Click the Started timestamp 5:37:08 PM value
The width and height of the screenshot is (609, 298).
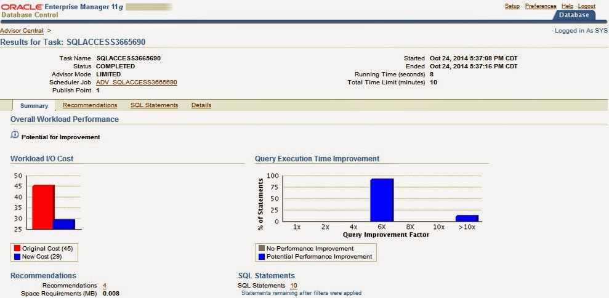tap(474, 58)
